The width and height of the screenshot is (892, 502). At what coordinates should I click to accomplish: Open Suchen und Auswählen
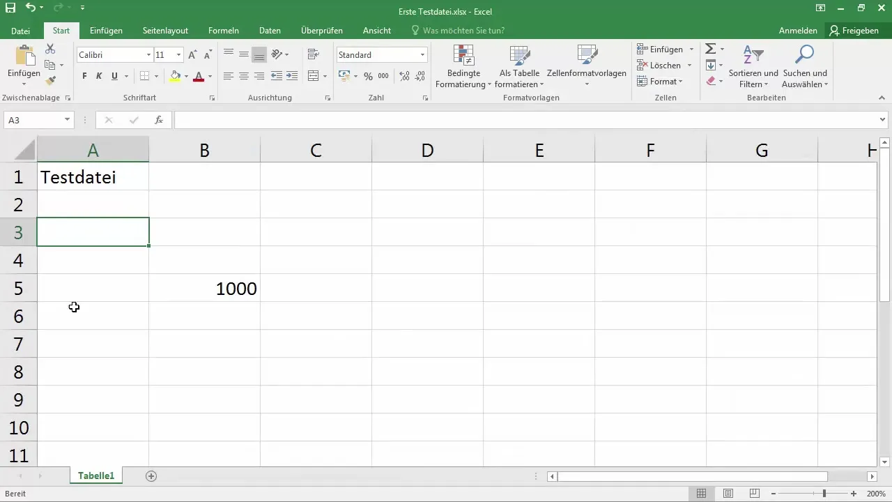tap(805, 67)
